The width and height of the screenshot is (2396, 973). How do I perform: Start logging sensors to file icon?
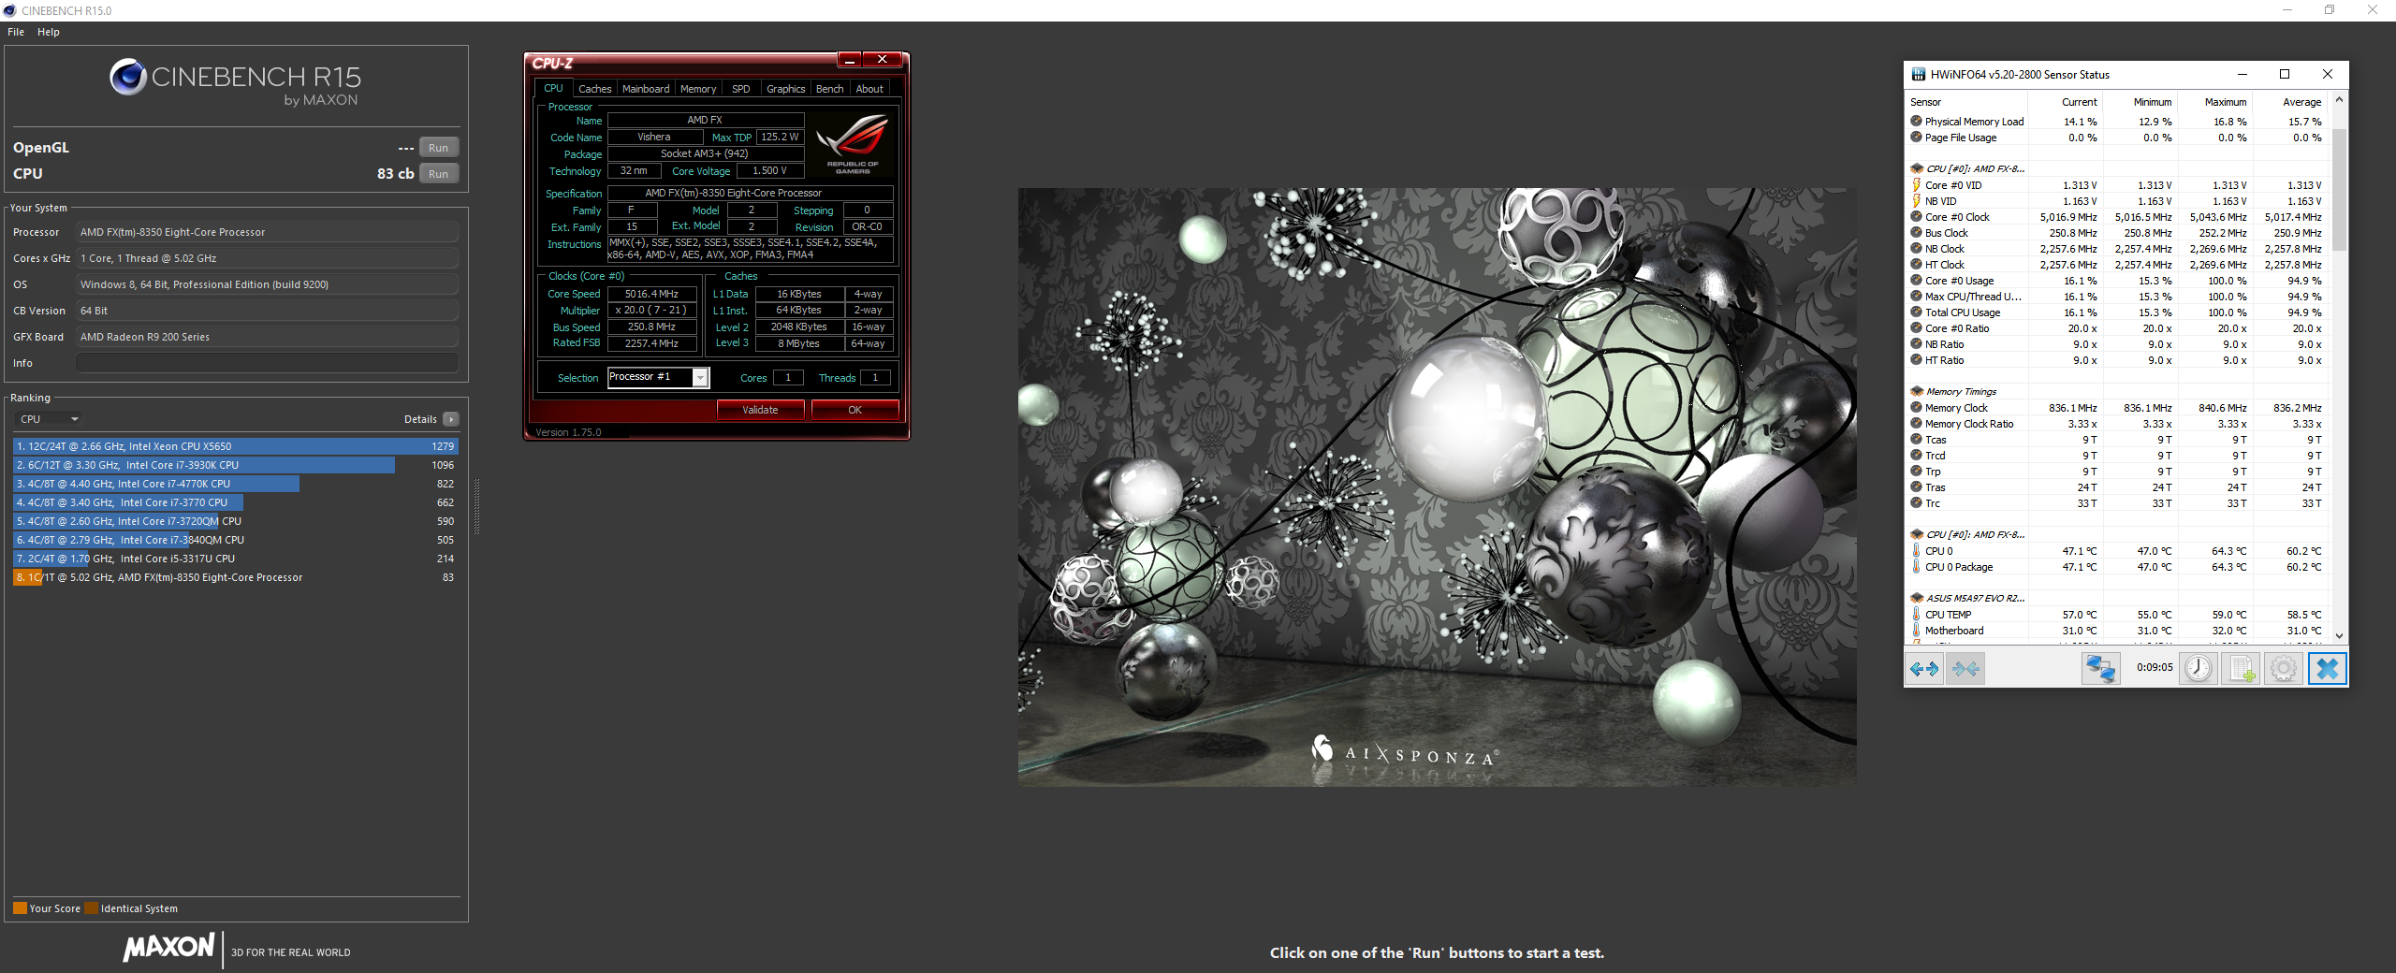coord(2242,668)
